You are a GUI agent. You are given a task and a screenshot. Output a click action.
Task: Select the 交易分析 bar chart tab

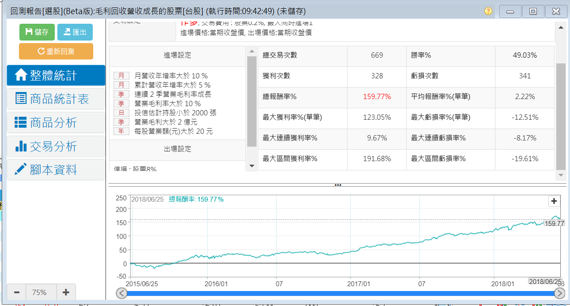pos(56,146)
